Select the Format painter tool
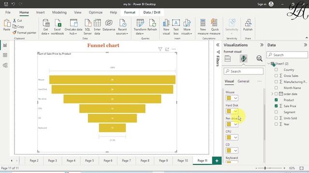The height and width of the screenshot is (173, 309). tap(25, 33)
